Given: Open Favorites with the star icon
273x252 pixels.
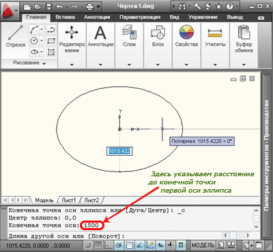Looking at the screenshot, I should point(218,7).
